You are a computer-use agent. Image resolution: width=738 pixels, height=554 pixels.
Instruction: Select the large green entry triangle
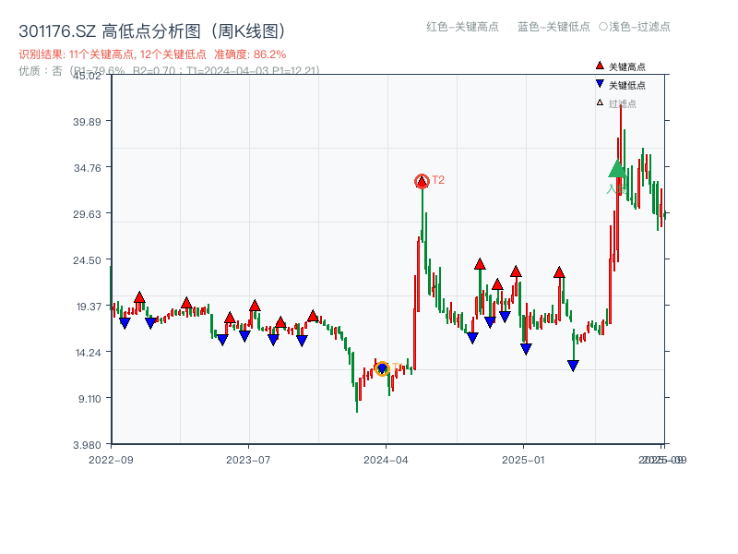coord(617,169)
